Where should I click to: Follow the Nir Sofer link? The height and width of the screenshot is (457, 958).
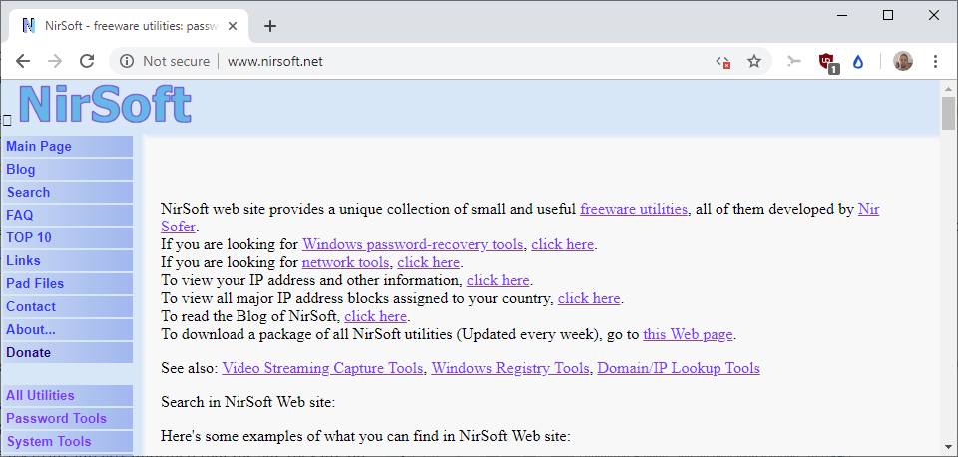(x=869, y=209)
